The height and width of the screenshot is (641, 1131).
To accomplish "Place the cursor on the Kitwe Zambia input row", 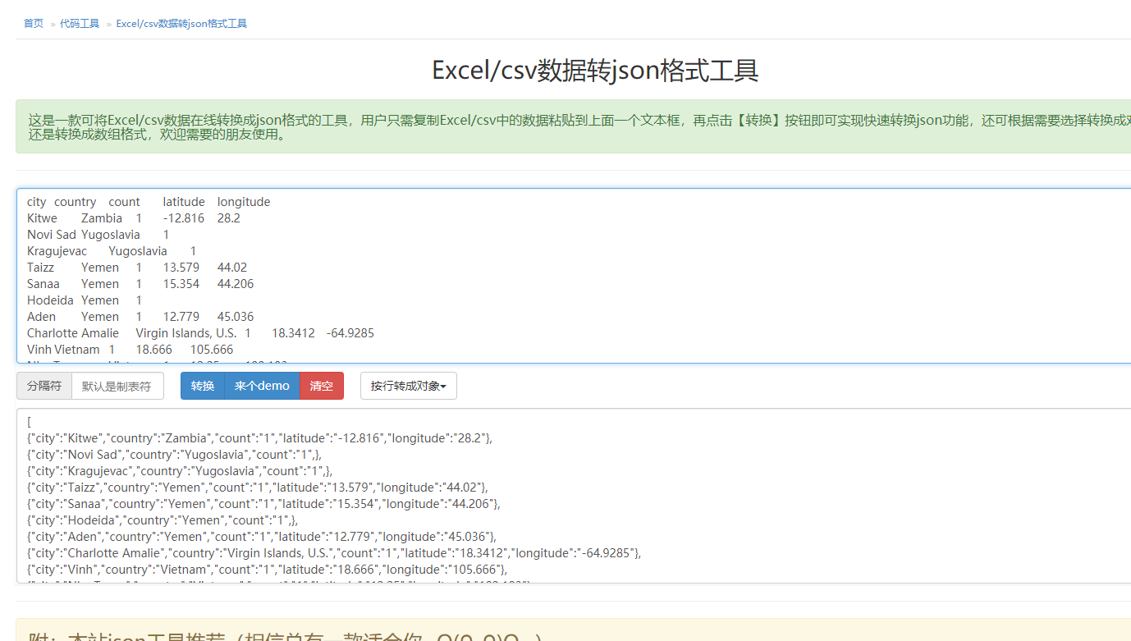I will point(133,218).
